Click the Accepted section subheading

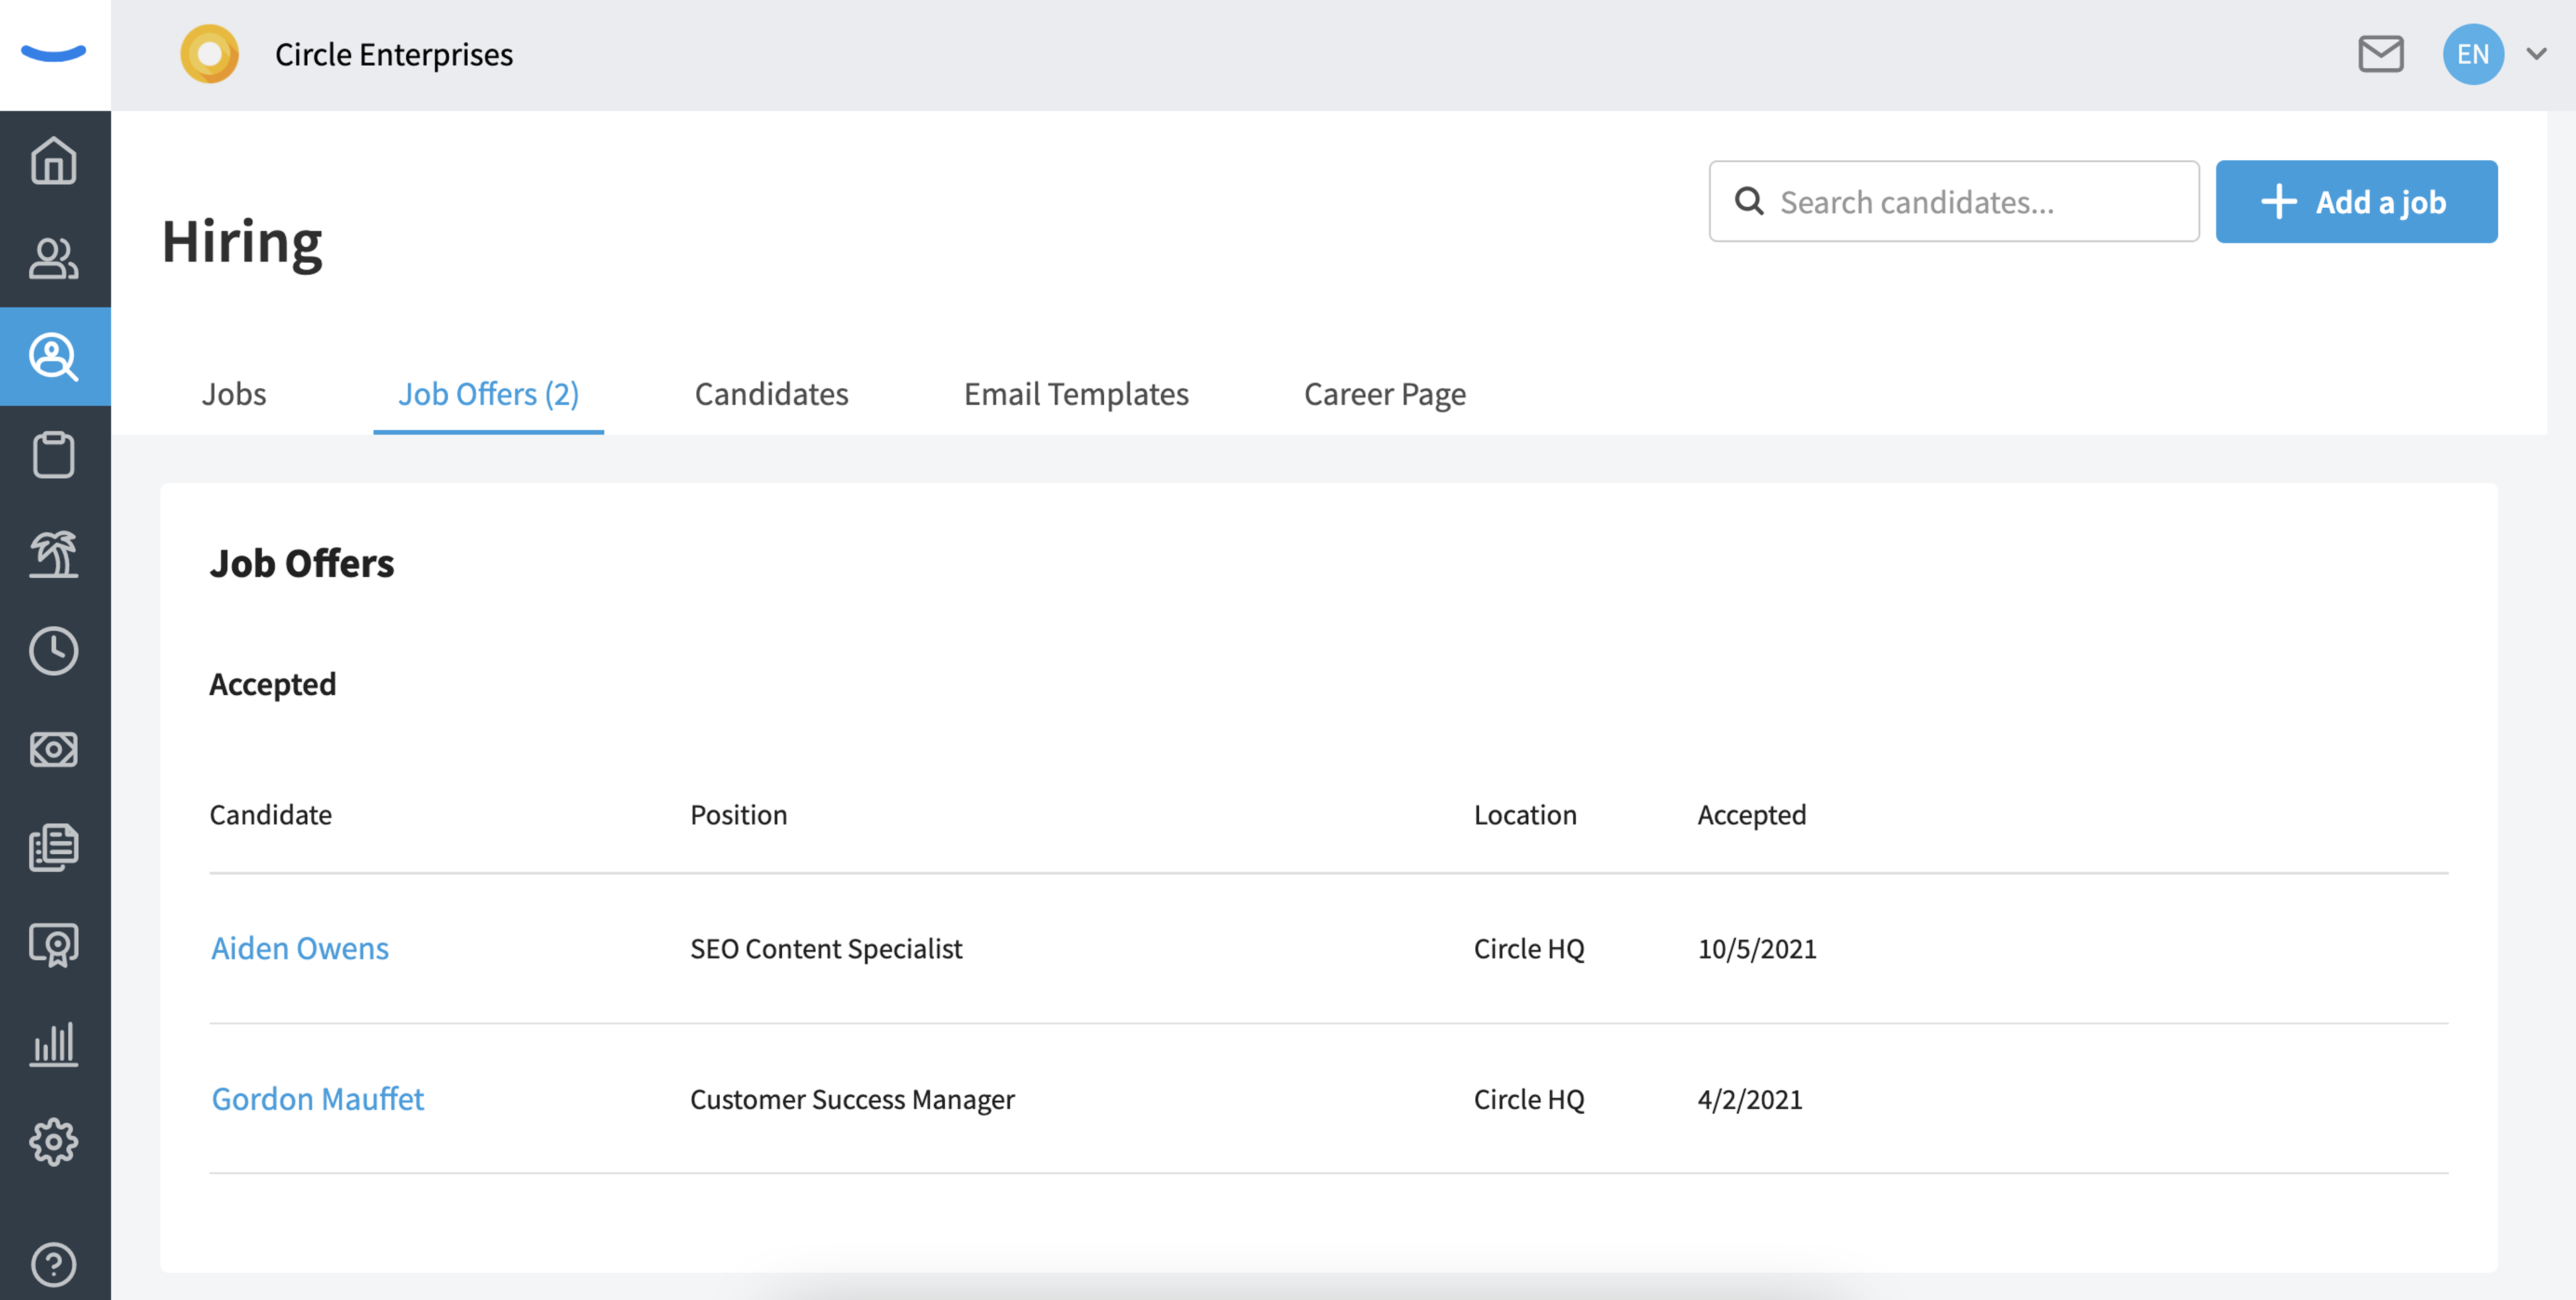pyautogui.click(x=273, y=685)
